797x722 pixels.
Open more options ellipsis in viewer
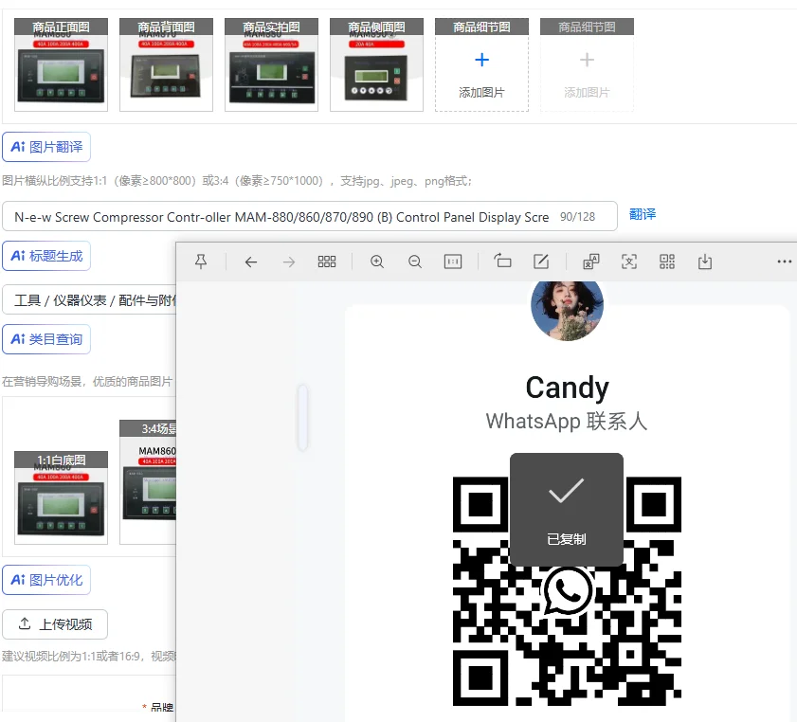tap(785, 262)
